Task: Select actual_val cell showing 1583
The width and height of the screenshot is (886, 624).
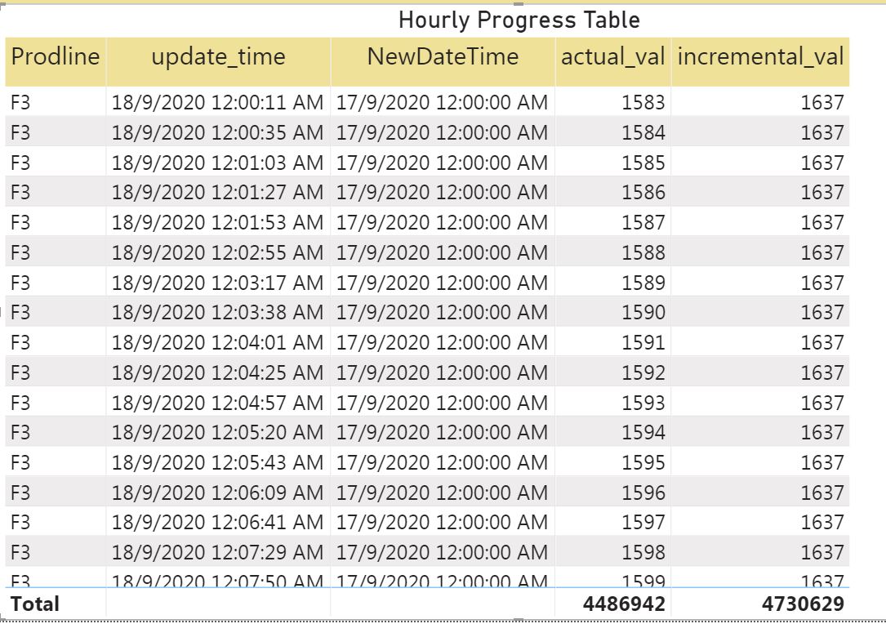Action: (643, 102)
